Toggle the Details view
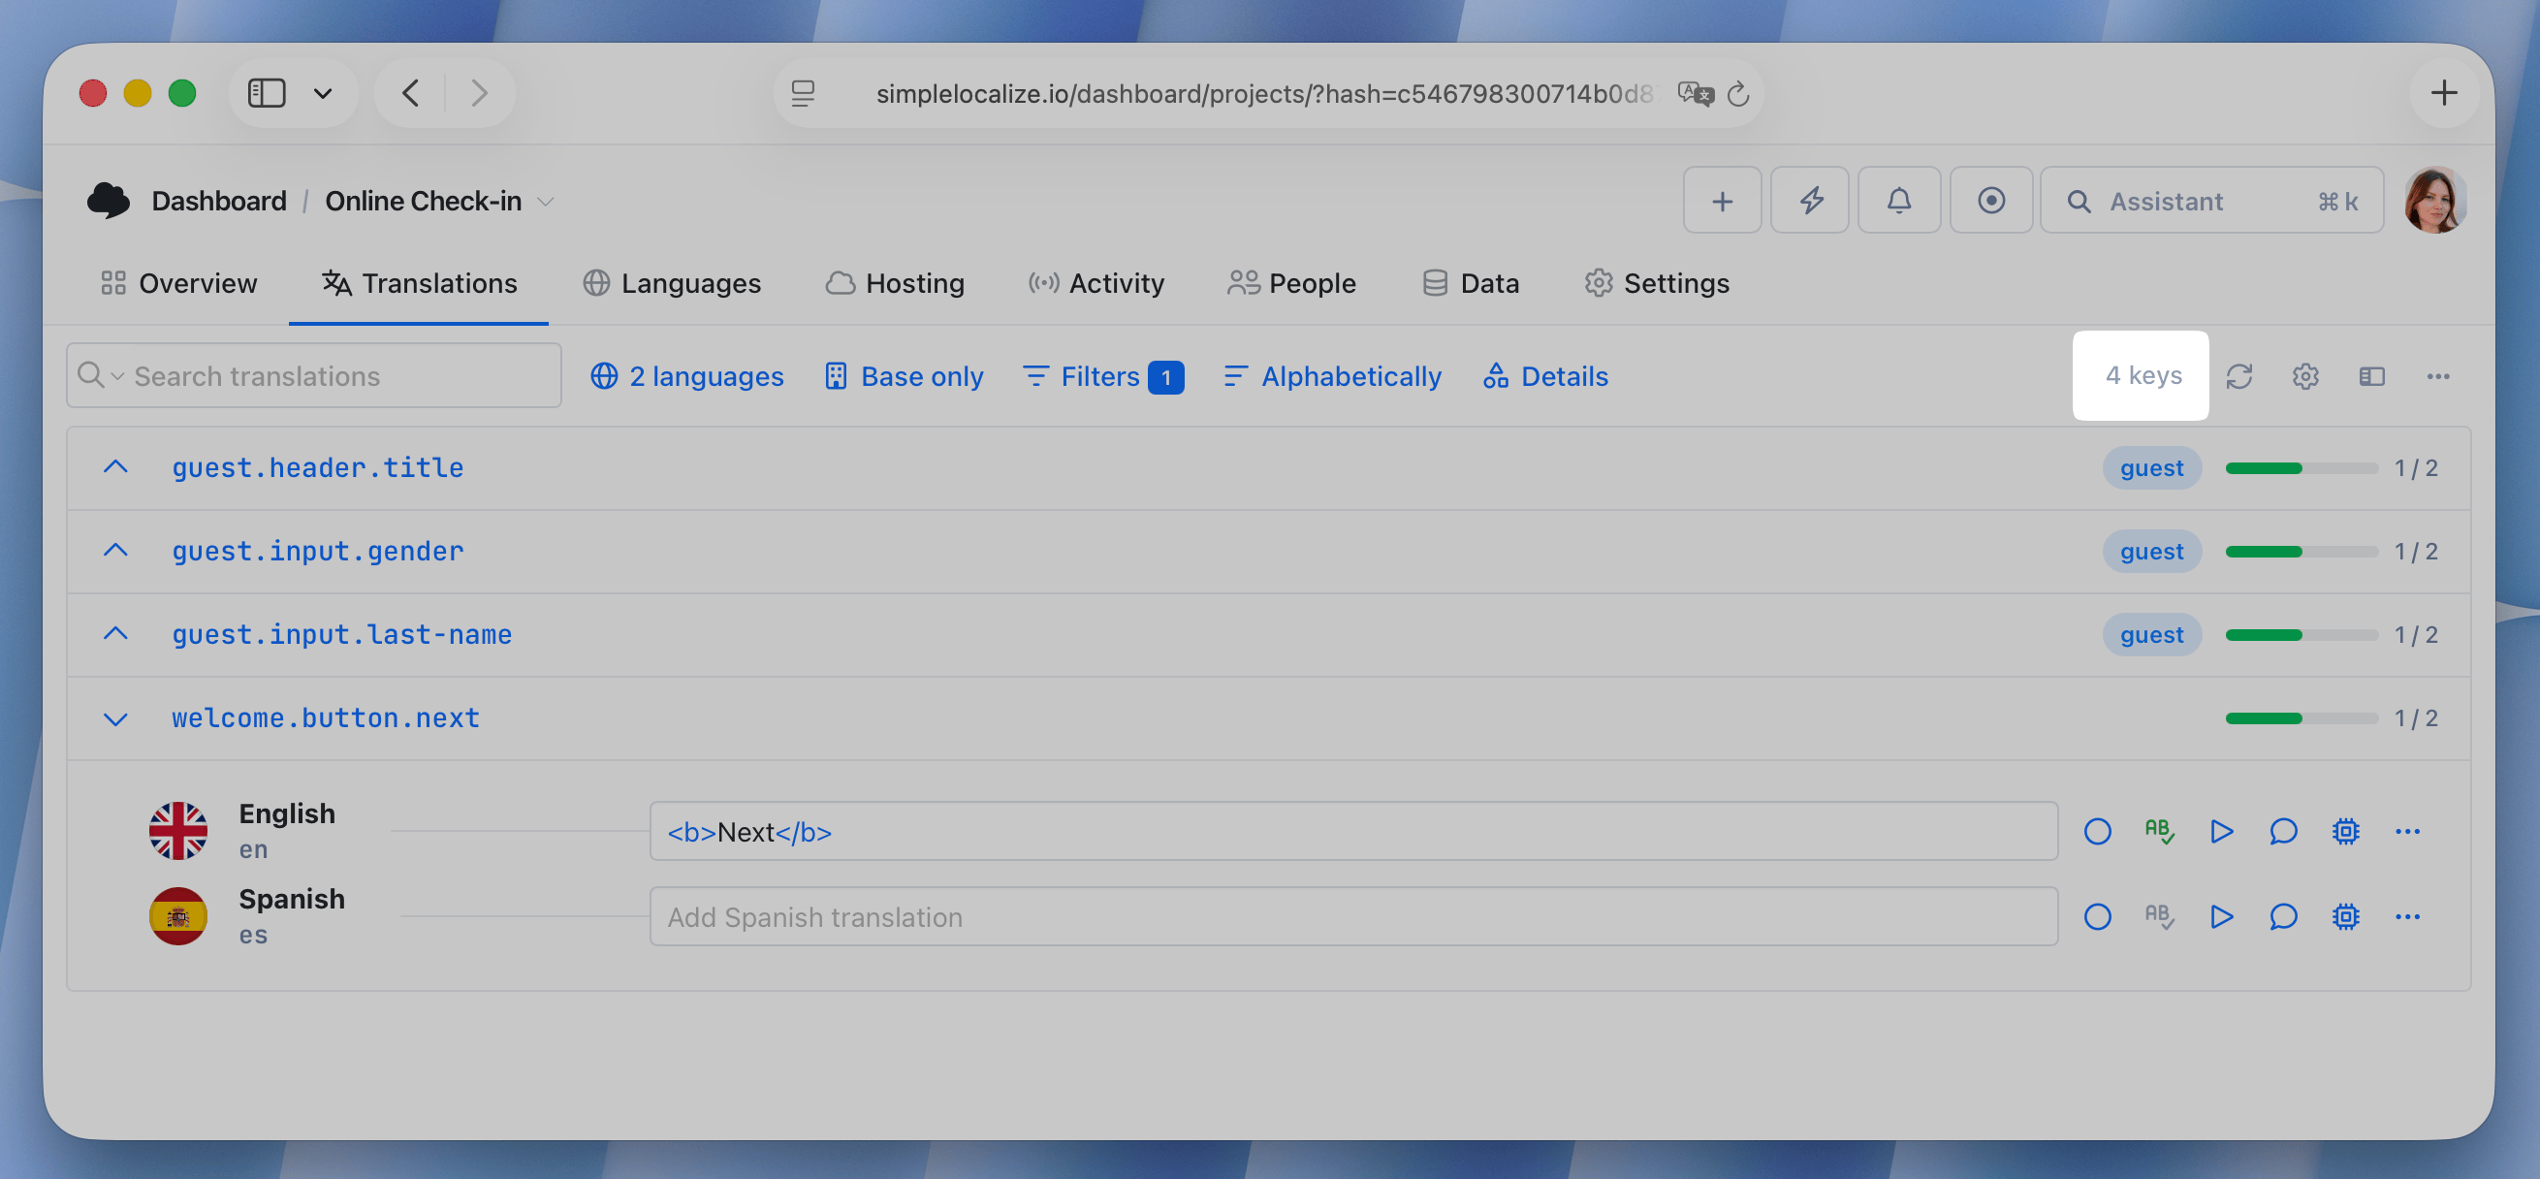This screenshot has width=2540, height=1179. [1545, 375]
